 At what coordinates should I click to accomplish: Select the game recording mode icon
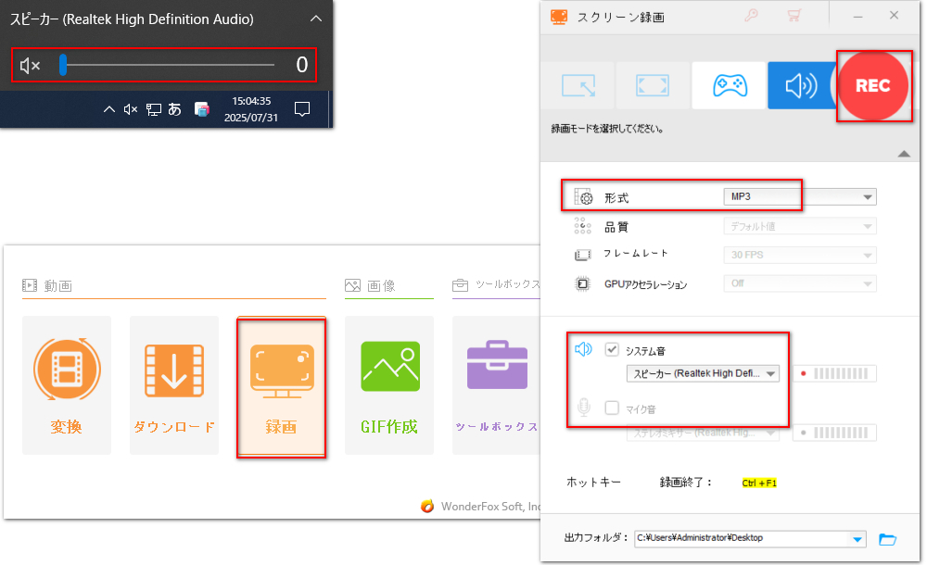point(728,86)
